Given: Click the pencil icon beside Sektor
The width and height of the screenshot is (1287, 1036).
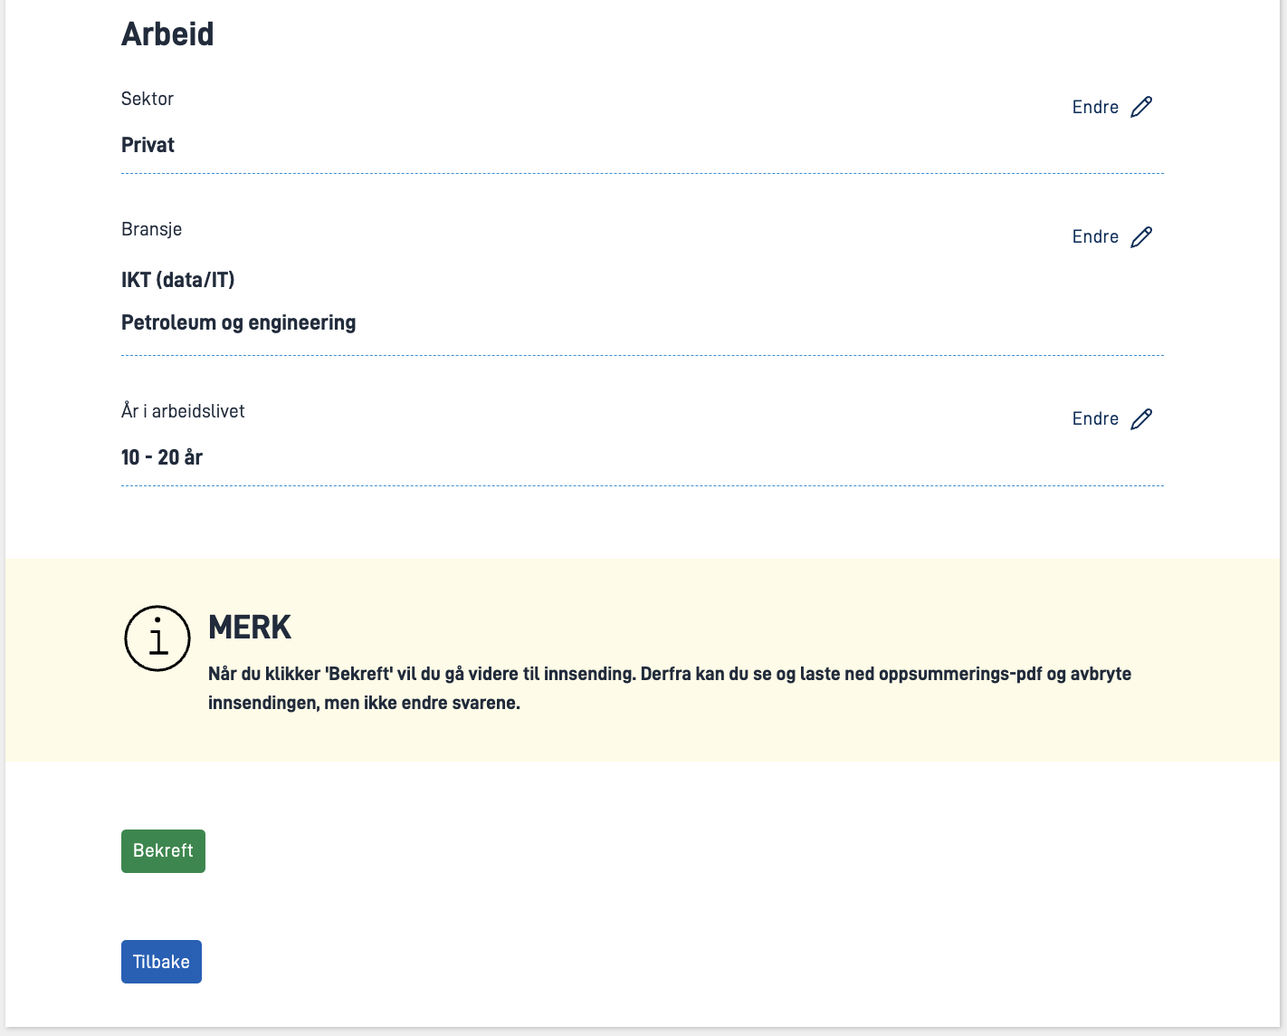Looking at the screenshot, I should [1141, 107].
